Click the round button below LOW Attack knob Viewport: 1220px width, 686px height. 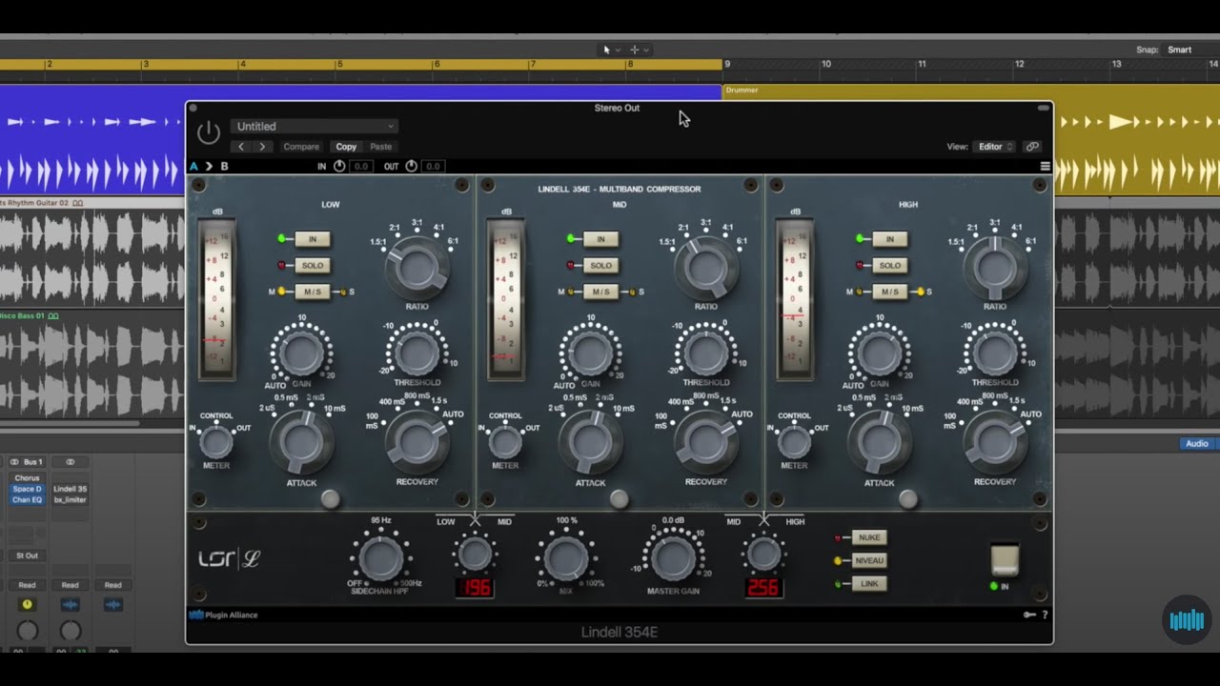pyautogui.click(x=330, y=499)
